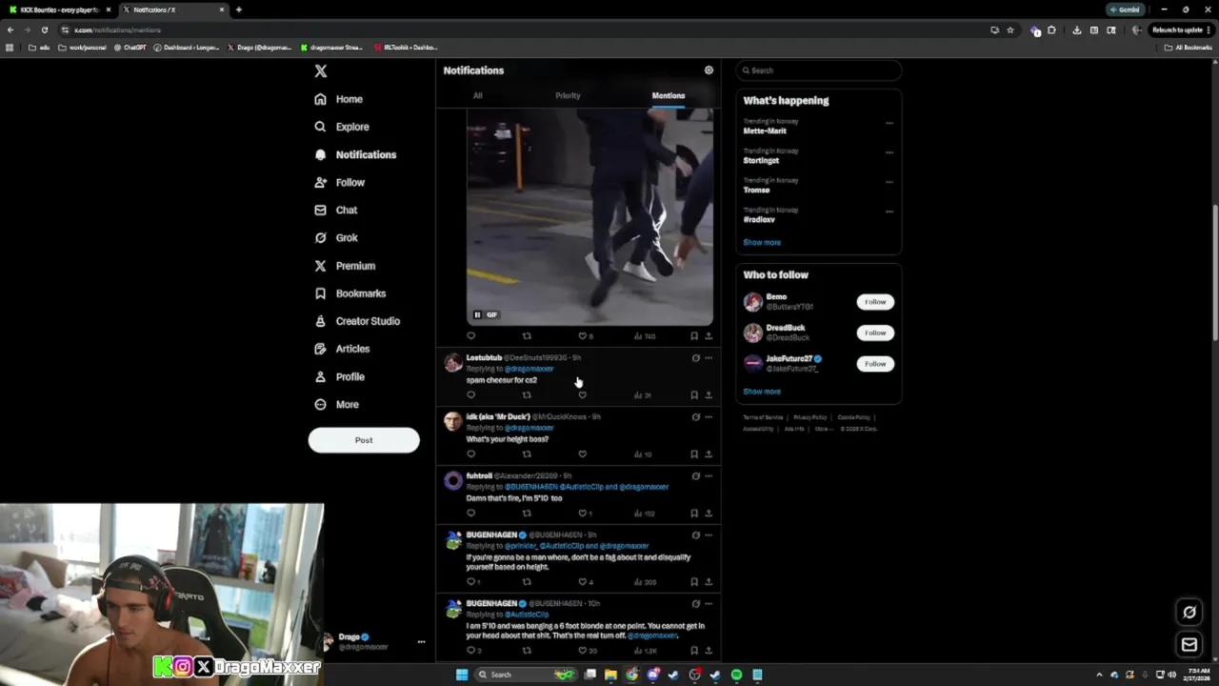The height and width of the screenshot is (686, 1219).
Task: Open the fuhtroll profile avatar
Action: click(453, 480)
